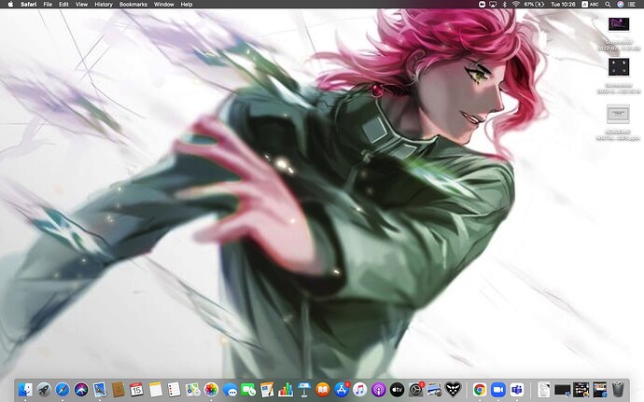Open the Bookmarks menu
Screen dimensions: 644x402
point(133,4)
